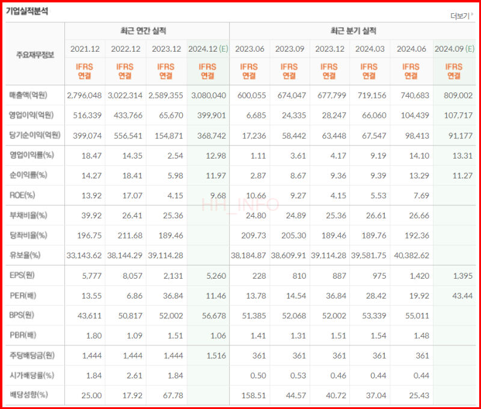Click the 2023.06 column header

250,49
